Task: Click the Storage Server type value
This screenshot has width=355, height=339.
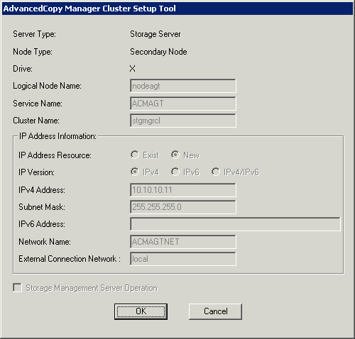Action: pos(155,34)
